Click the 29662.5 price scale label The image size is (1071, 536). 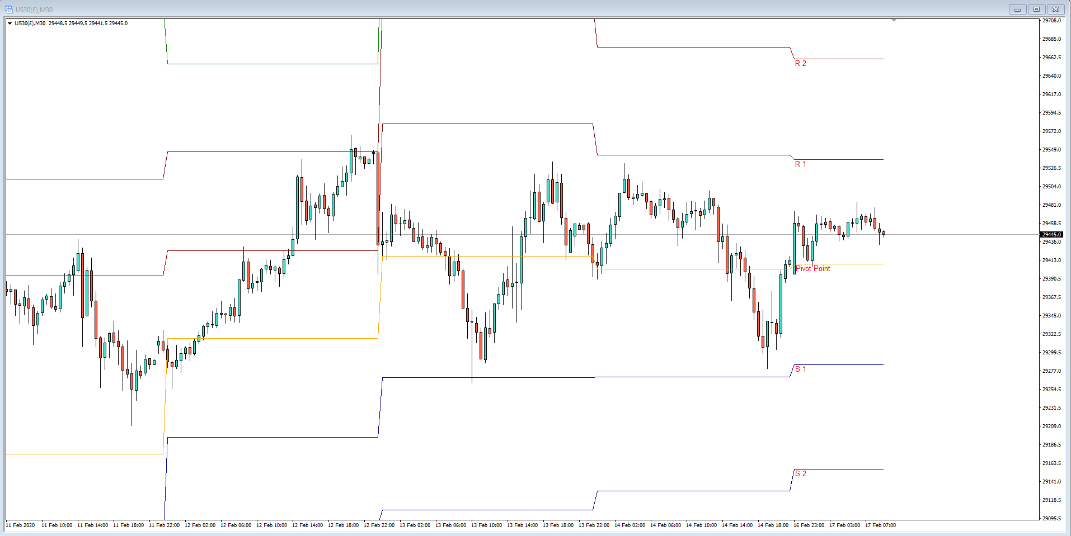click(x=1051, y=58)
